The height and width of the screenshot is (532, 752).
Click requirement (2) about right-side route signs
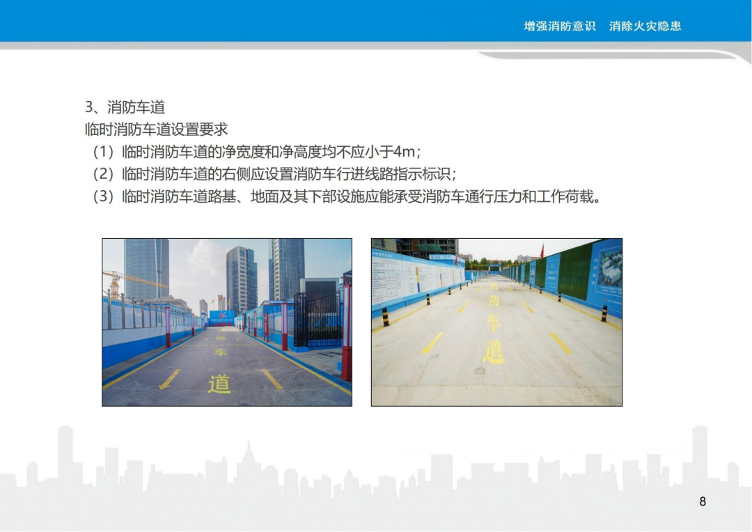tap(275, 174)
